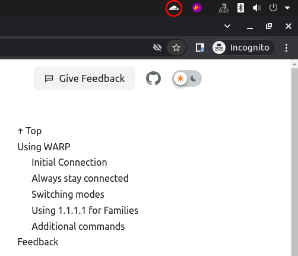Expand the system menu dropdown arrow
Viewport: 298px width, 256px height.
(287, 8)
